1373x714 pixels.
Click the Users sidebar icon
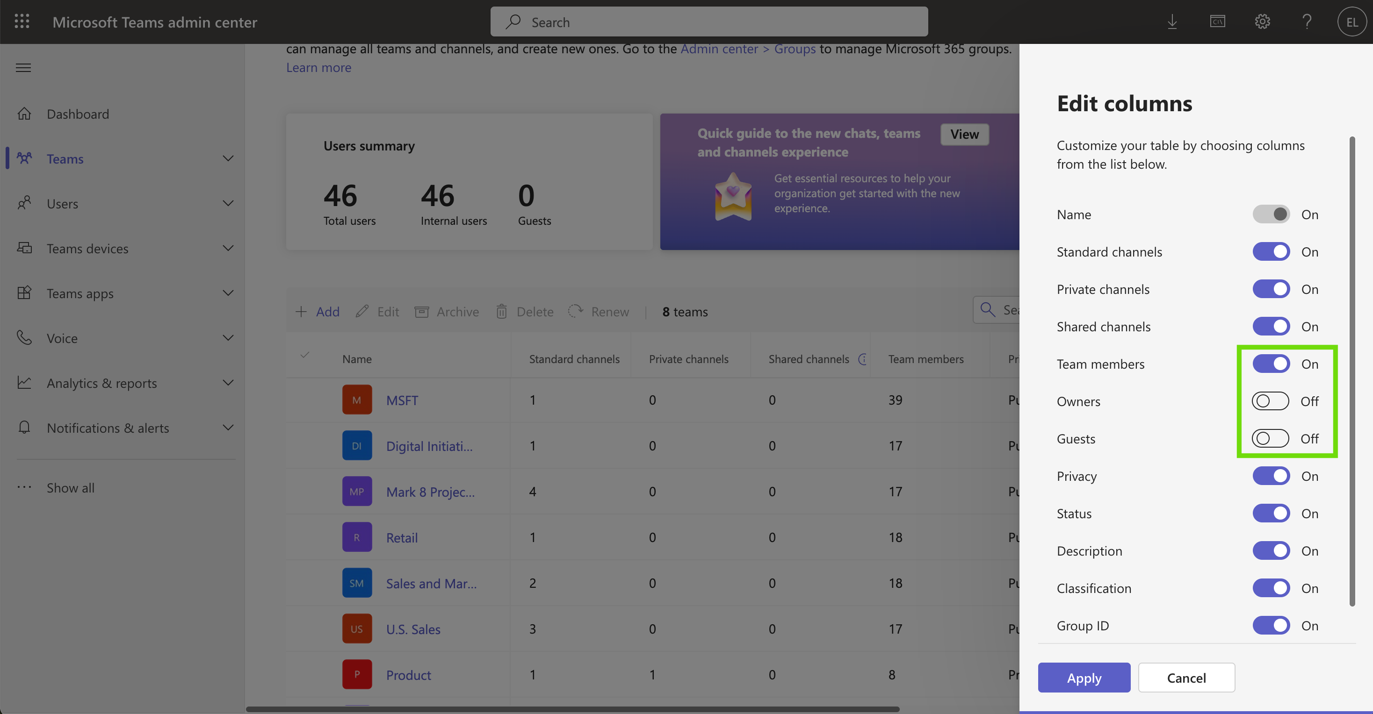point(24,203)
